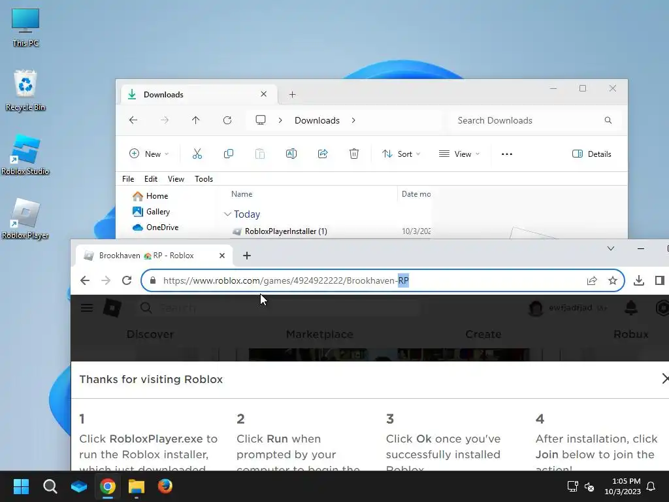Viewport: 669px width, 502px height.
Task: Click the Share icon in Explorer toolbar
Action: click(323, 154)
